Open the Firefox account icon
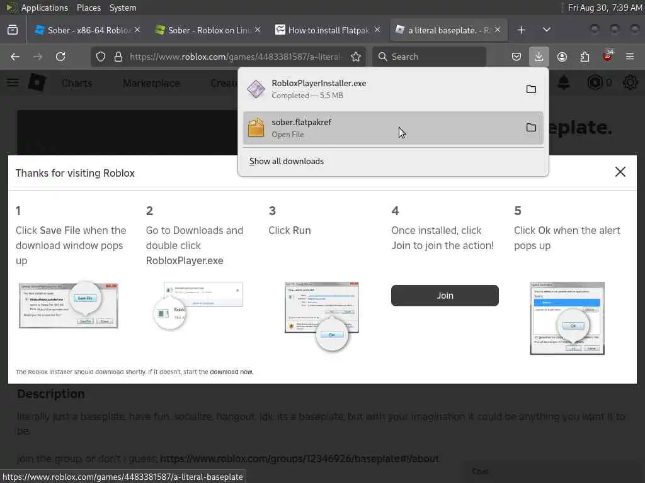 point(562,57)
